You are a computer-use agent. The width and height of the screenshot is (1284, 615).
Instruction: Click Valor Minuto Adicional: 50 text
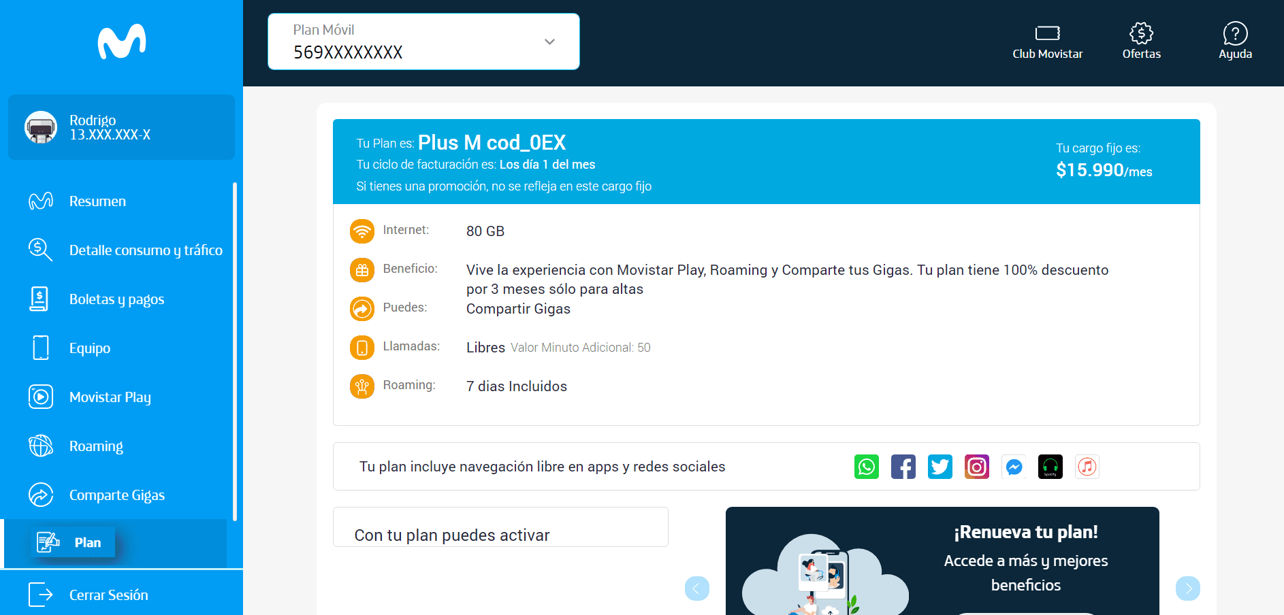pyautogui.click(x=581, y=348)
